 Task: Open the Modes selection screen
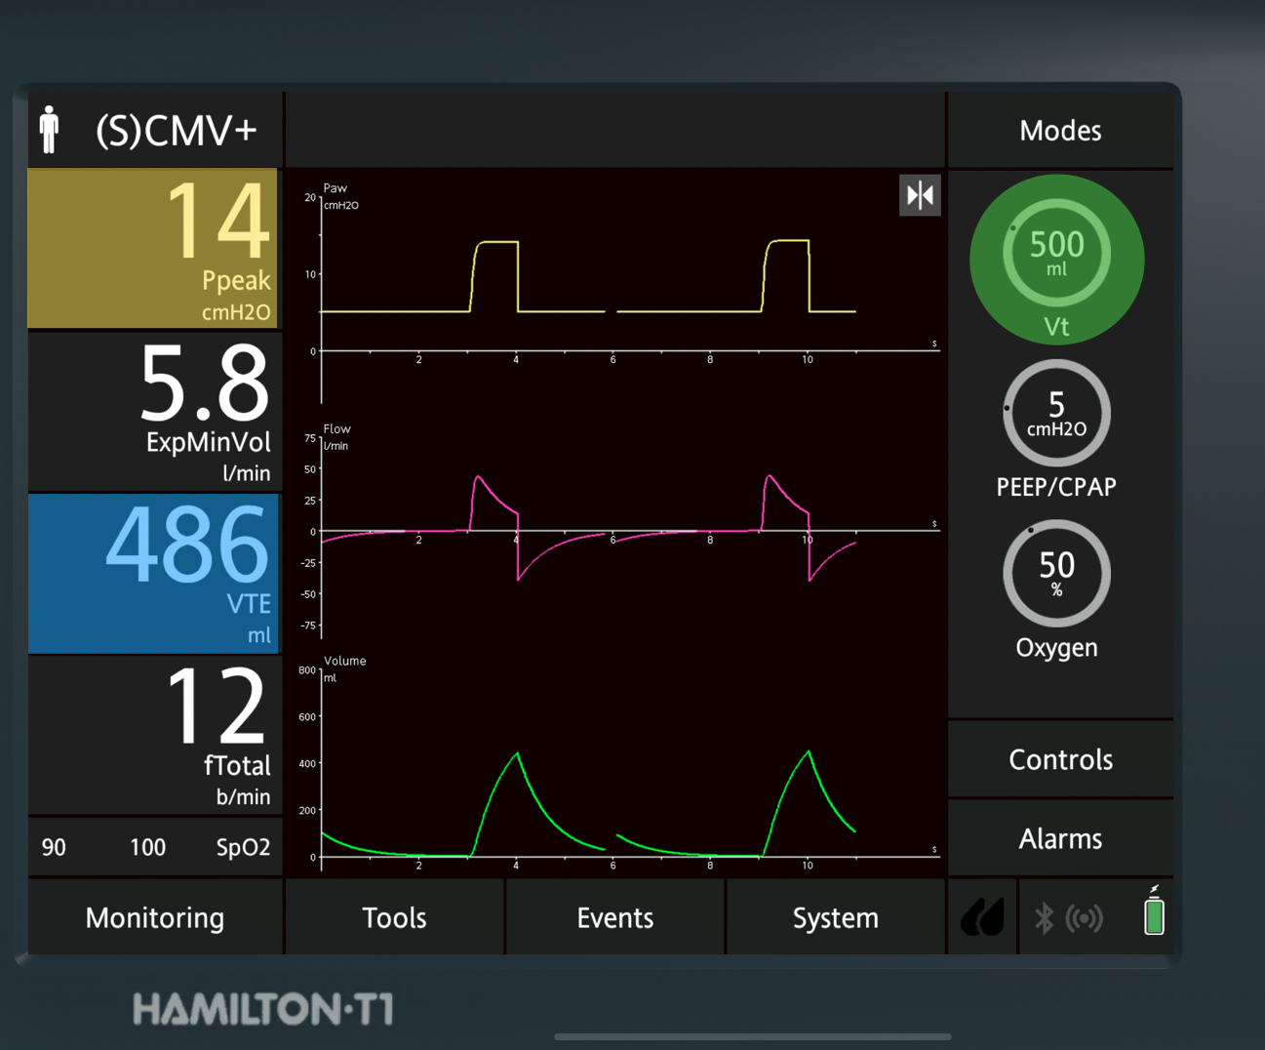pos(1060,130)
